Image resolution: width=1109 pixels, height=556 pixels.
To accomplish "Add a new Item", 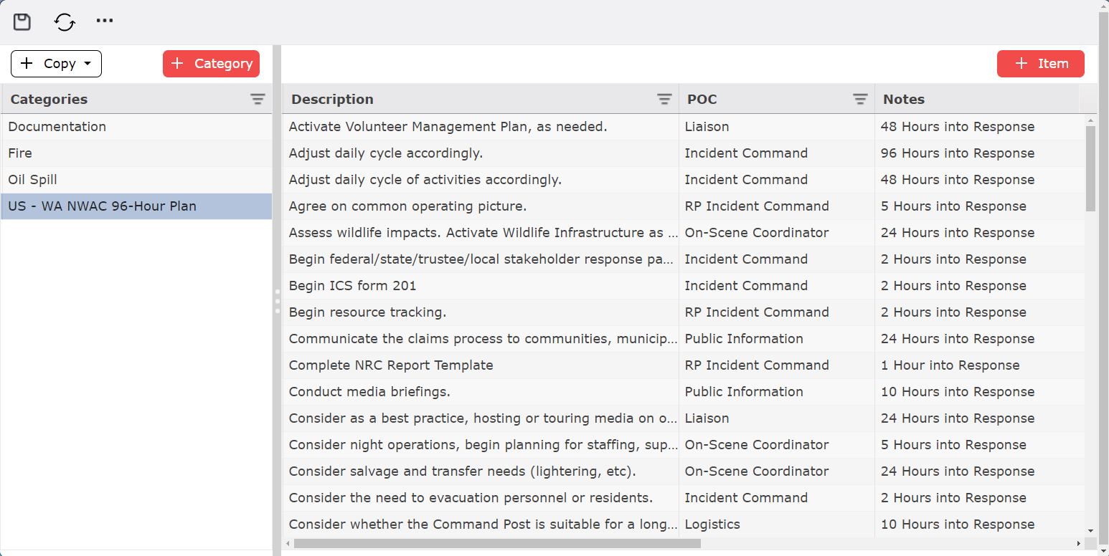I will 1040,64.
